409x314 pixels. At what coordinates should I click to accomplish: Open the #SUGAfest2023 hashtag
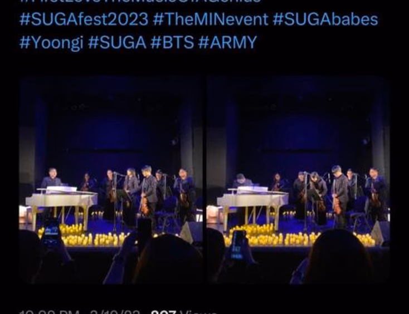[84, 19]
